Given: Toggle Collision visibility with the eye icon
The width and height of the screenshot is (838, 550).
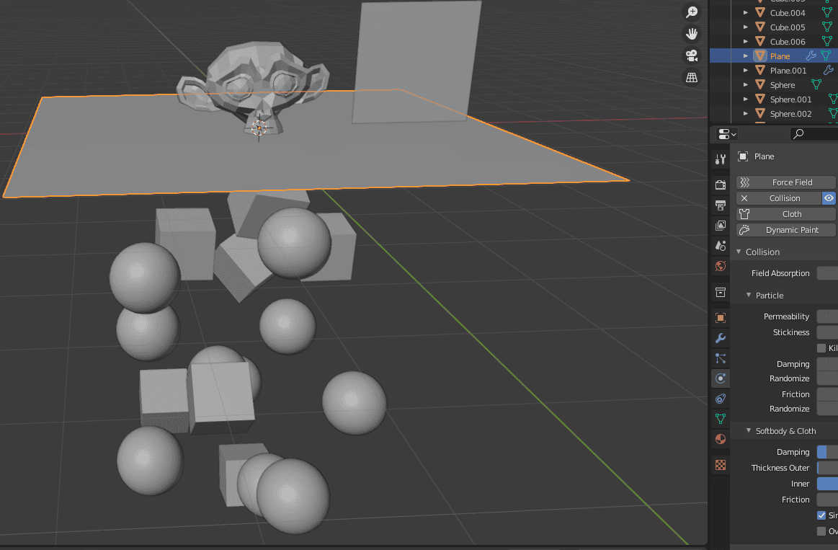Looking at the screenshot, I should tap(829, 198).
